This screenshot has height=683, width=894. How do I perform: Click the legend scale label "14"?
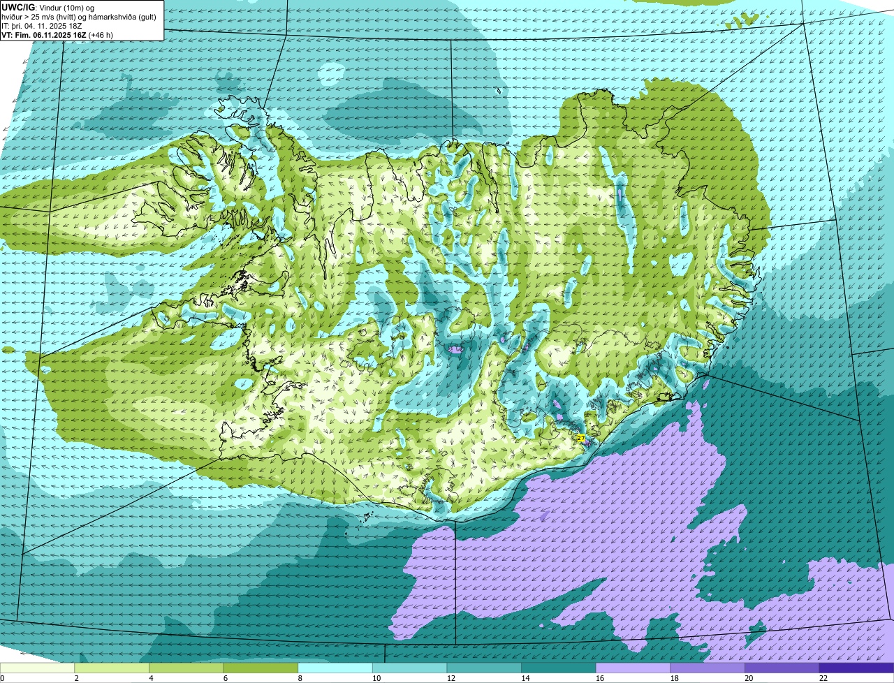click(525, 678)
